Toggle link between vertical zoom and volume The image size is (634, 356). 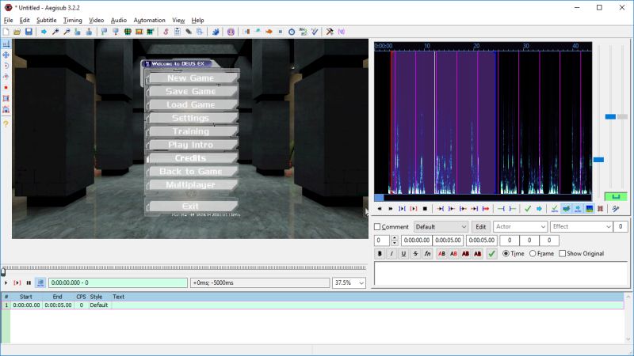(616, 196)
